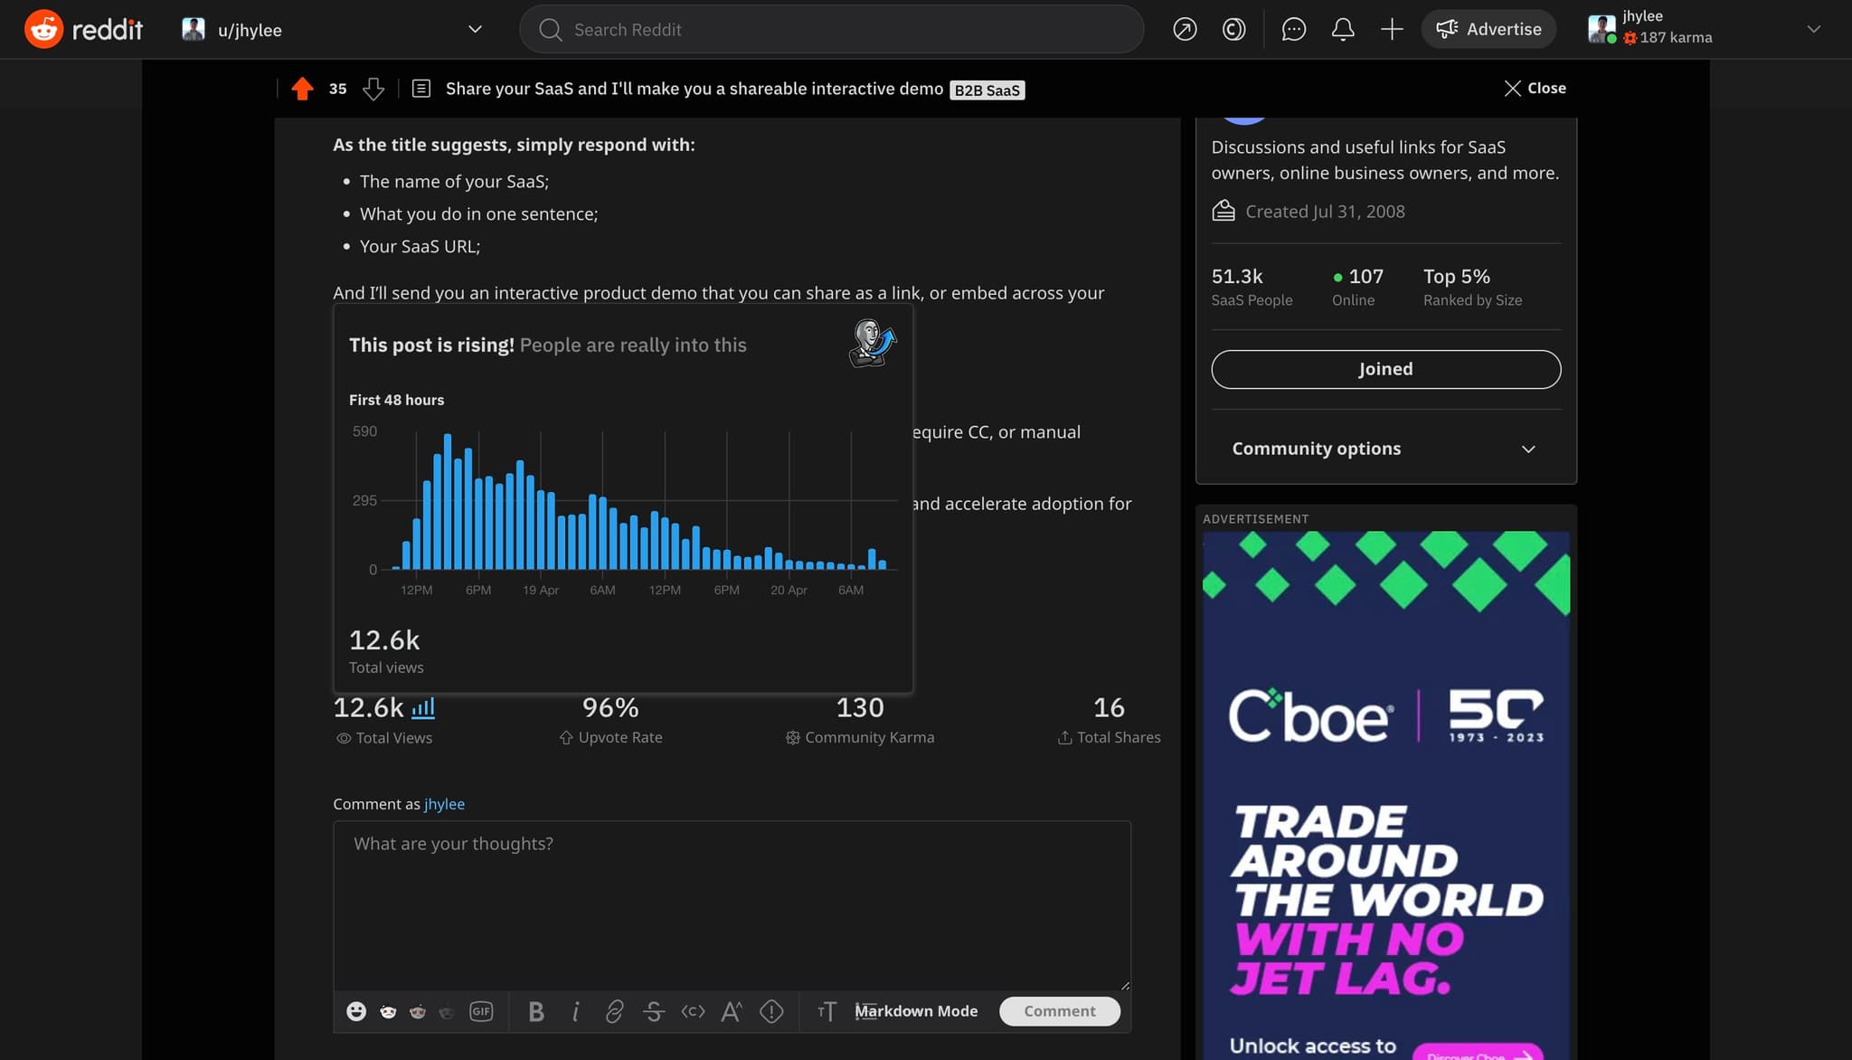Viewport: 1852px width, 1060px height.
Task: Click the Joined community button
Action: pyautogui.click(x=1385, y=369)
